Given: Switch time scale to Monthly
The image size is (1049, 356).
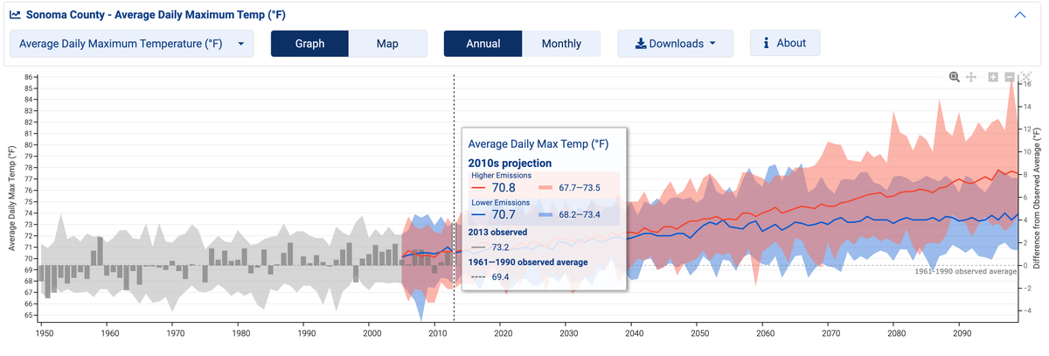Looking at the screenshot, I should 561,44.
